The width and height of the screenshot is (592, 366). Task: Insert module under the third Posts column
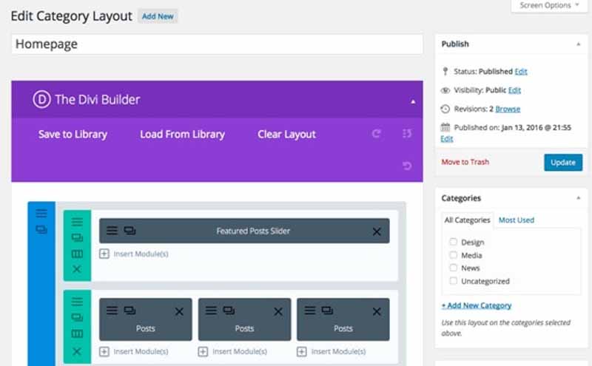tap(332, 352)
